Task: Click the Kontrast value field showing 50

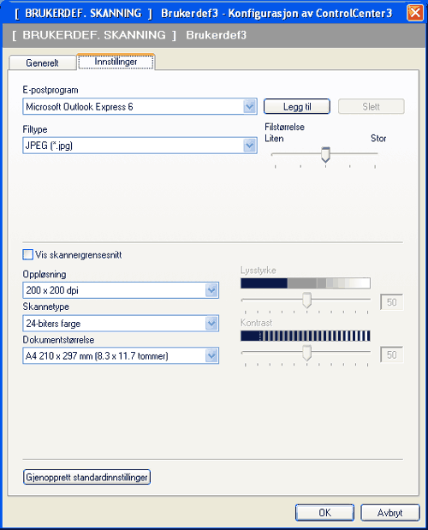Action: (391, 355)
